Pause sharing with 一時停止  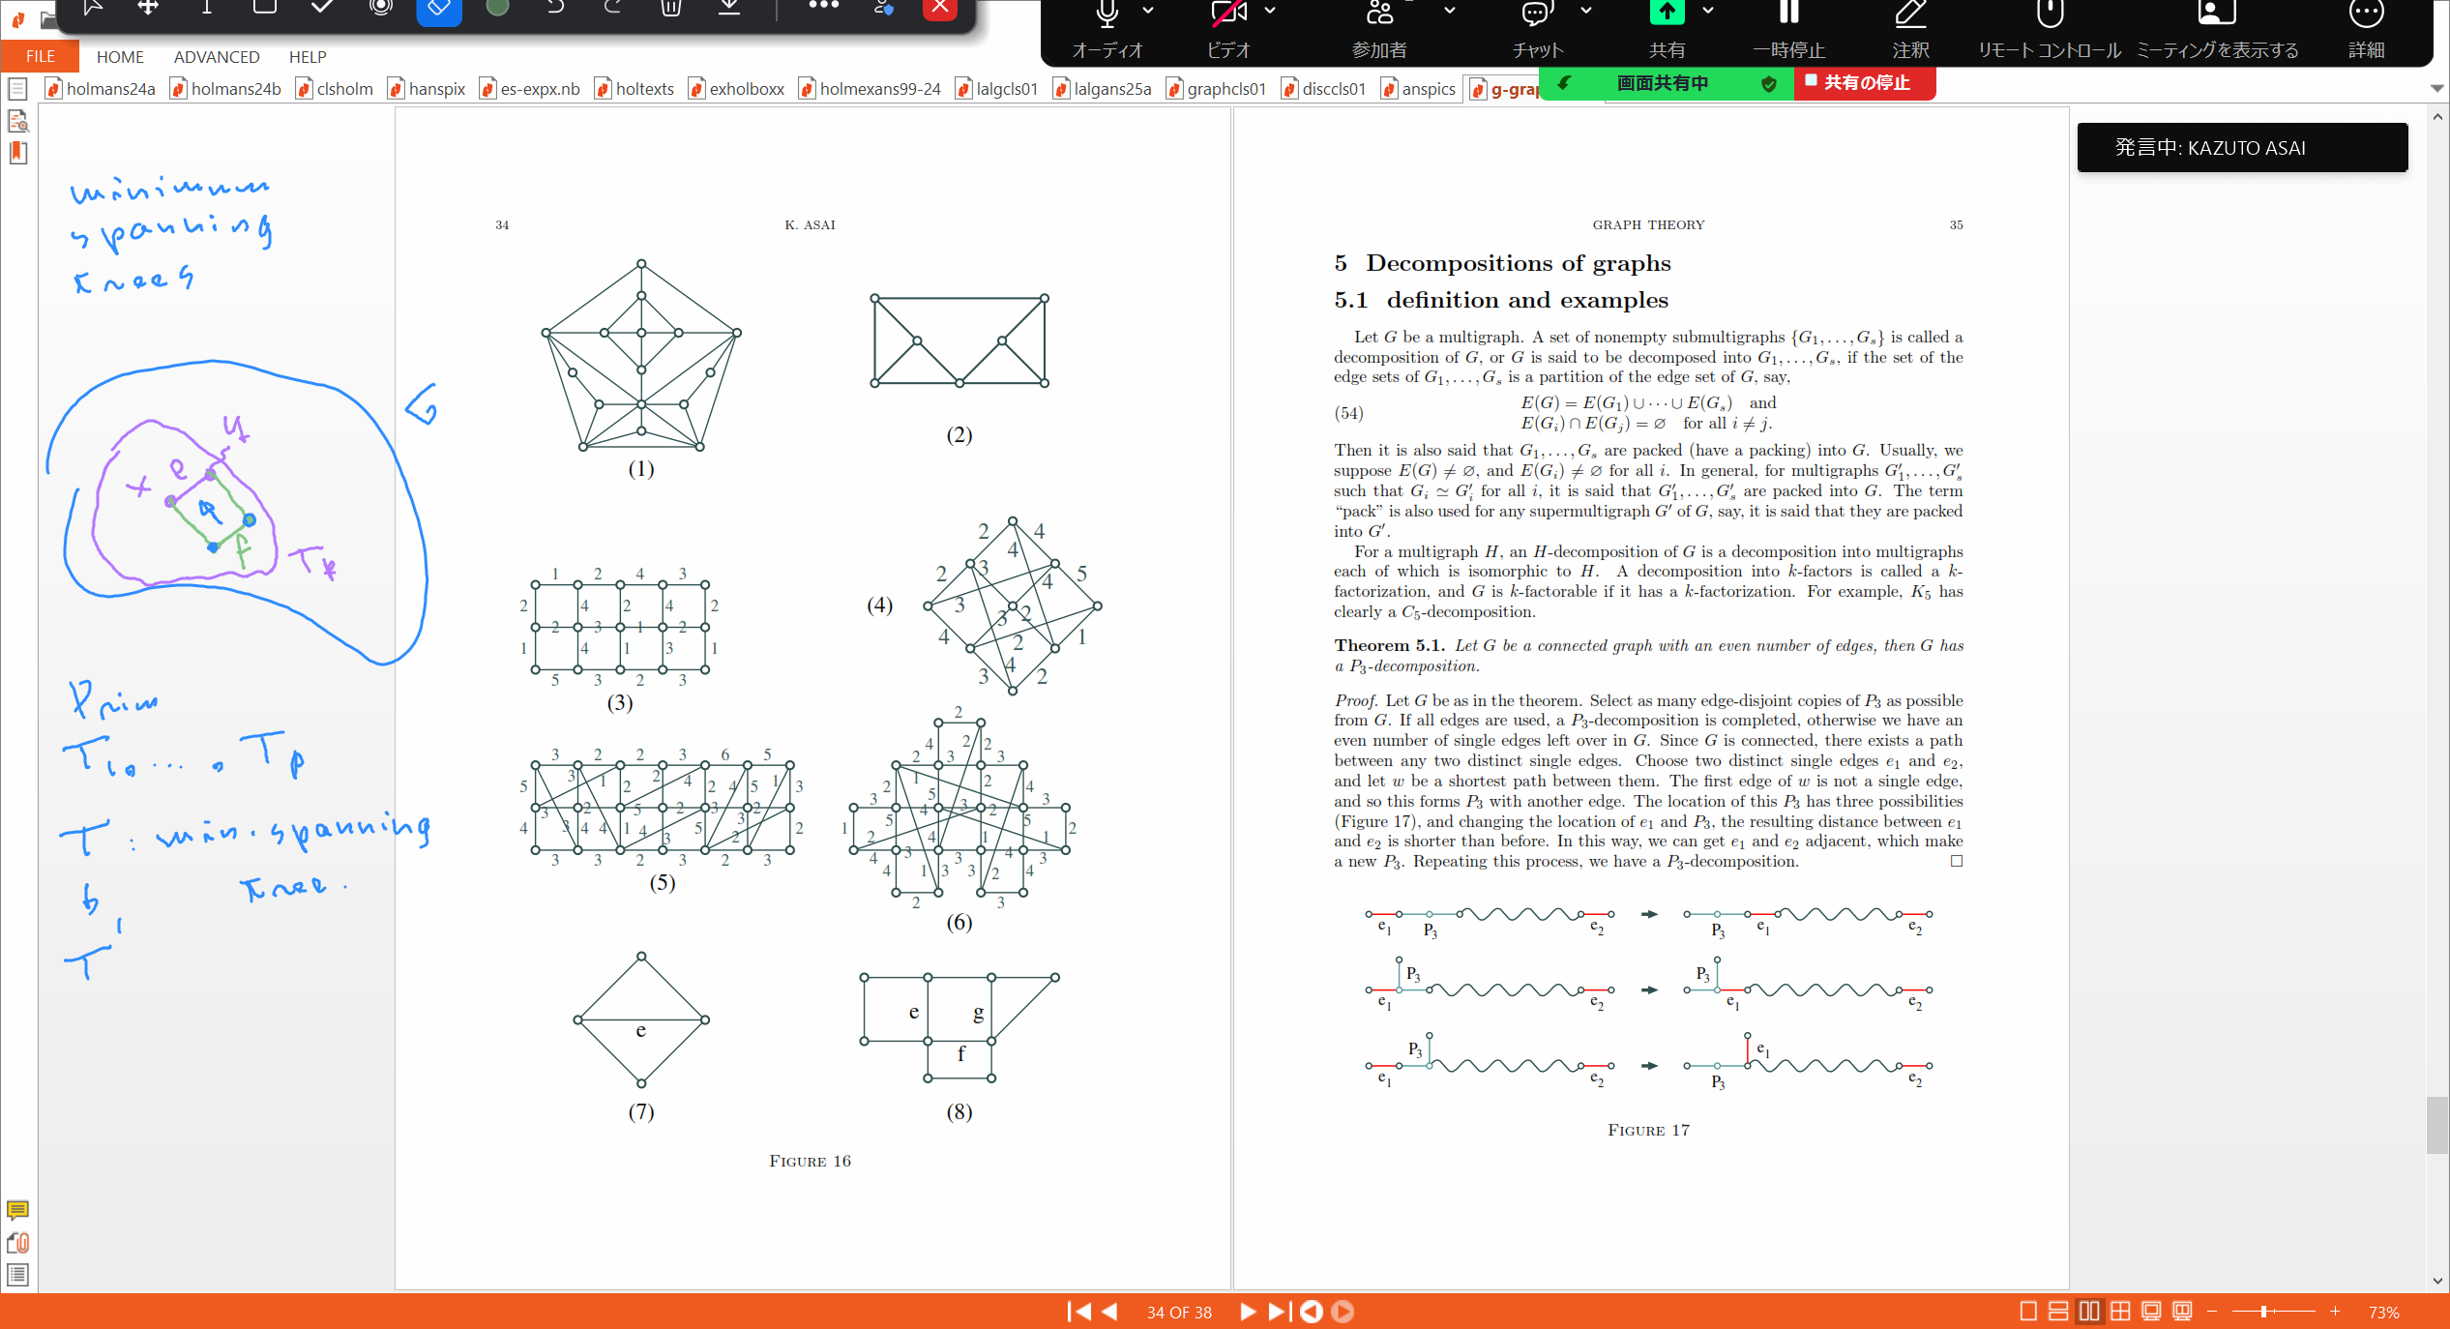[x=1788, y=29]
